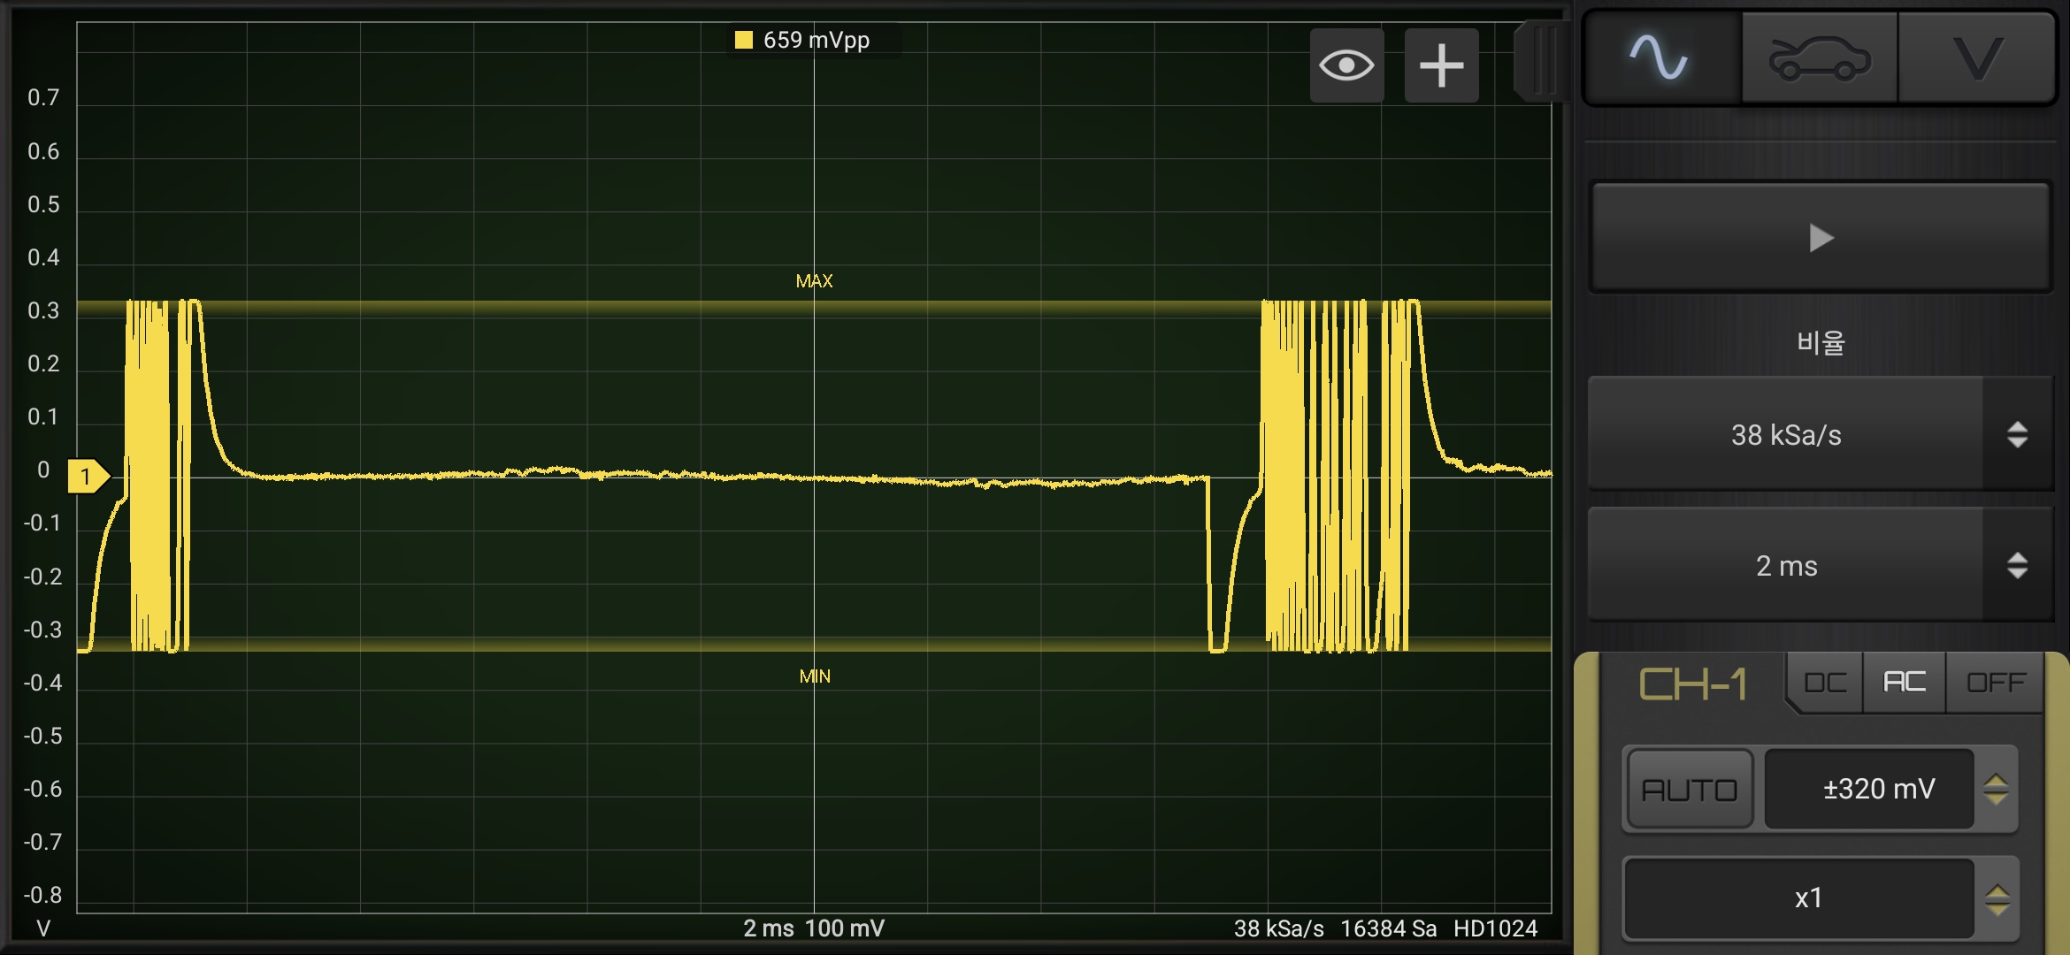Start acquisition with play button
Image resolution: width=2070 pixels, height=955 pixels.
pos(1821,238)
